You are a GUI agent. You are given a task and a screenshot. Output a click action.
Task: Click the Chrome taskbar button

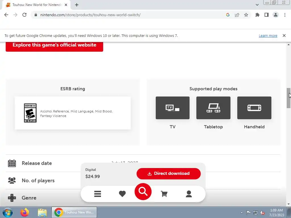click(x=74, y=212)
